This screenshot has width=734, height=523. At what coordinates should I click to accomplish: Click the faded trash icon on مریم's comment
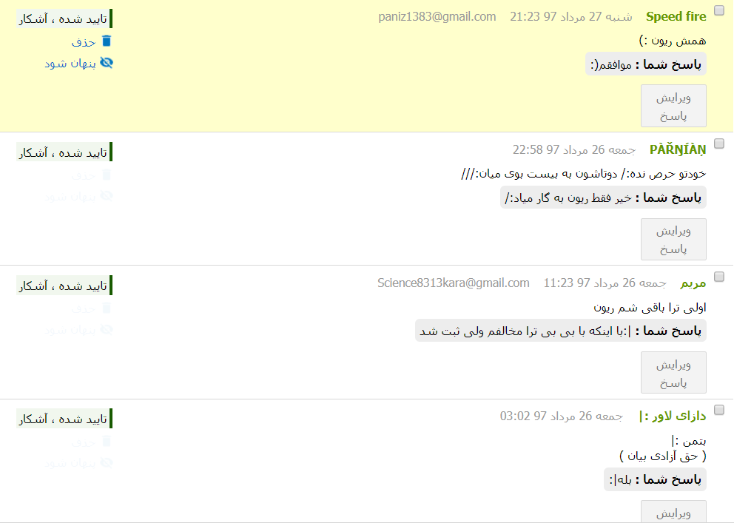pyautogui.click(x=107, y=308)
